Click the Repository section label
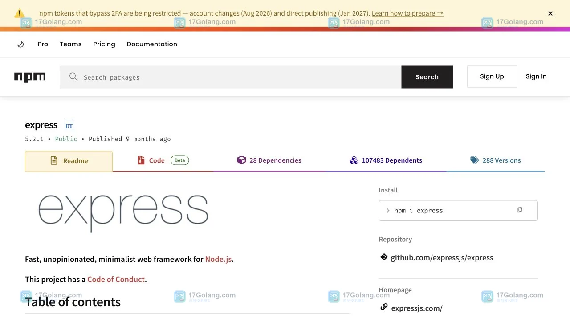The width and height of the screenshot is (570, 320). (x=395, y=239)
